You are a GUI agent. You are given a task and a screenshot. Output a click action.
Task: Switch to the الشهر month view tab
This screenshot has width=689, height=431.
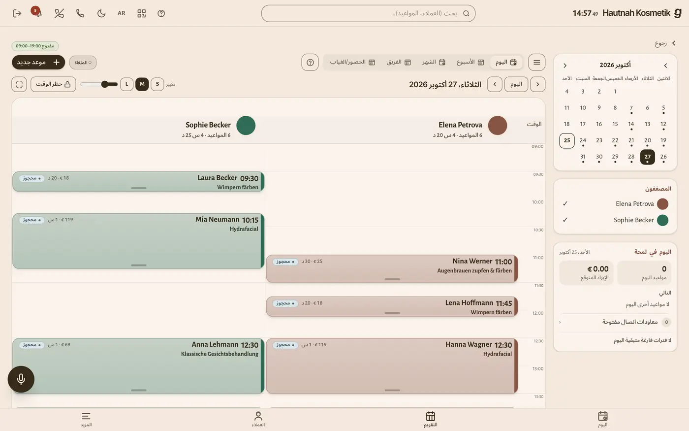pyautogui.click(x=434, y=63)
